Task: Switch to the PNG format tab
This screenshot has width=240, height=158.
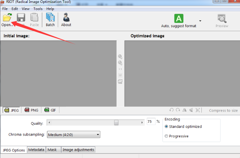Action: 31,110
